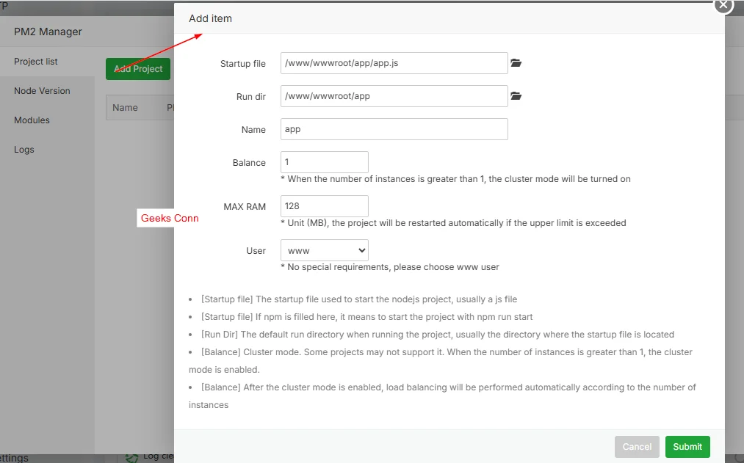Click the green Add Project button
744x463 pixels.
click(x=137, y=68)
